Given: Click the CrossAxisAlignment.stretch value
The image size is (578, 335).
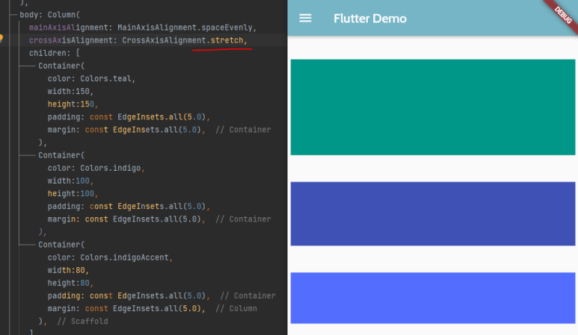Looking at the screenshot, I should point(183,40).
